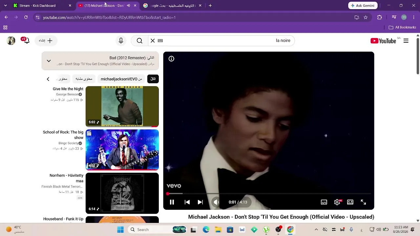Click the "Give Me the Night" title

(x=68, y=89)
